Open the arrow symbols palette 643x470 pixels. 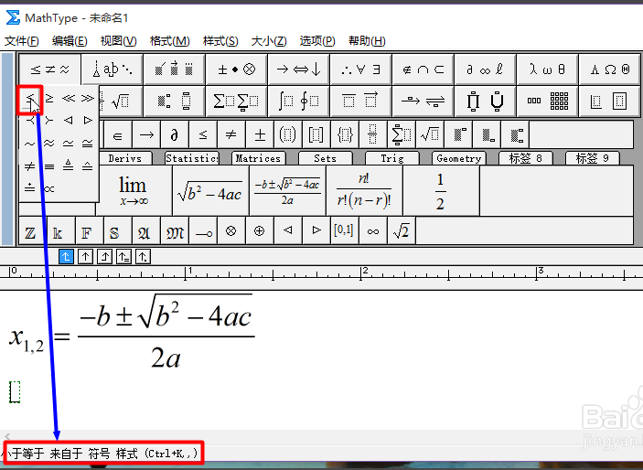coord(298,69)
